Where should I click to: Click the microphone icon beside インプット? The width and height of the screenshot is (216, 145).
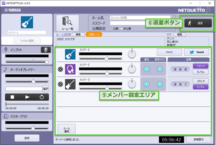coord(6,50)
